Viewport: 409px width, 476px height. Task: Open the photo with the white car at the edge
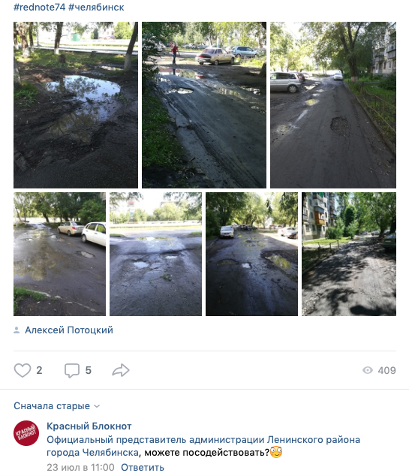point(60,254)
